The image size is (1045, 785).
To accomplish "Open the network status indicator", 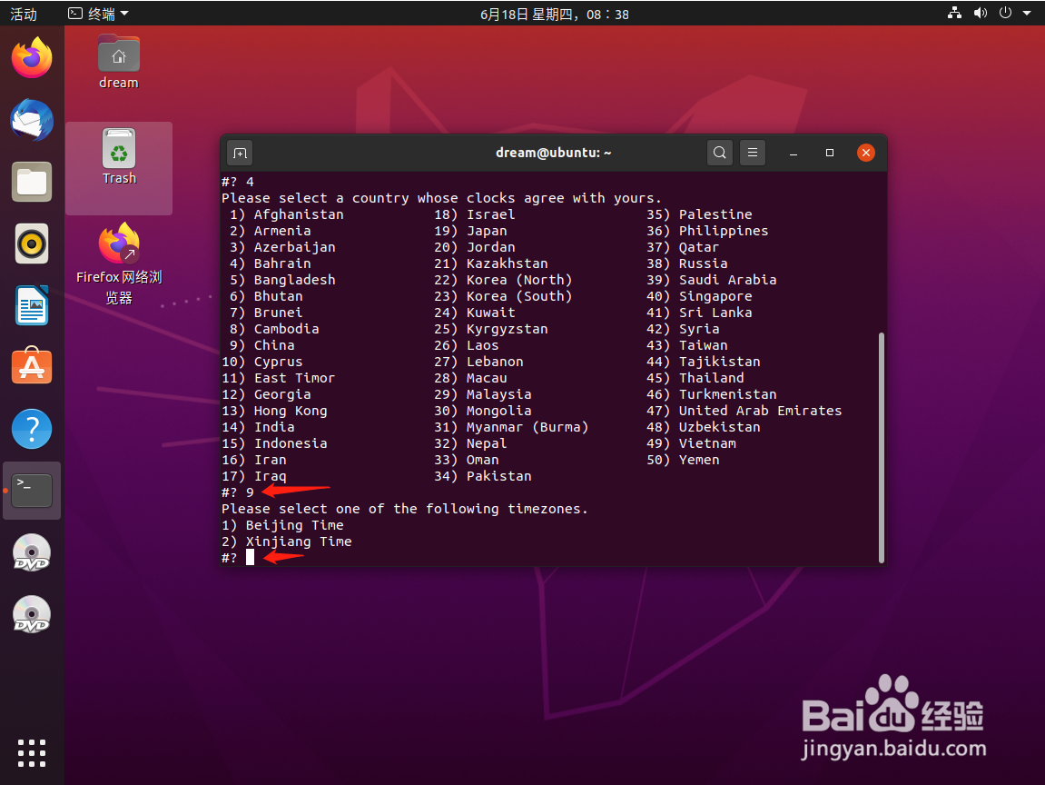I will tap(954, 13).
